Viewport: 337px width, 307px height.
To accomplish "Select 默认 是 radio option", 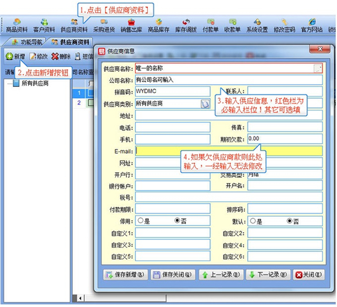I will pyautogui.click(x=253, y=221).
